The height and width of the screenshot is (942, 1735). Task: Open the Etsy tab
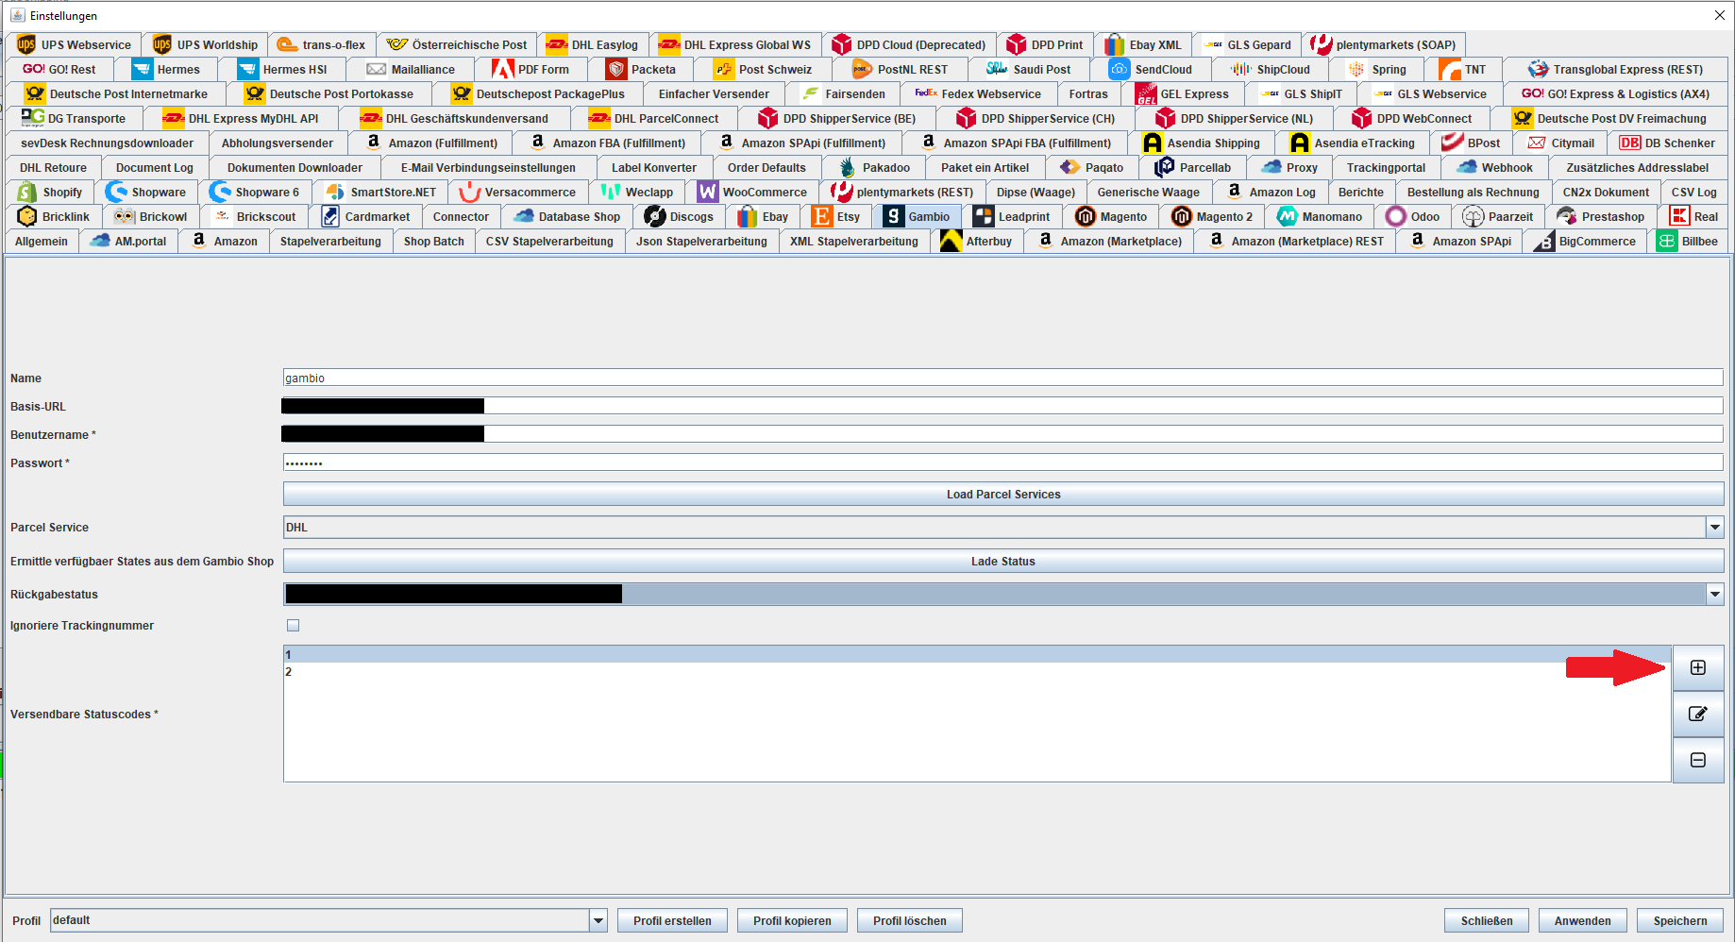[836, 216]
